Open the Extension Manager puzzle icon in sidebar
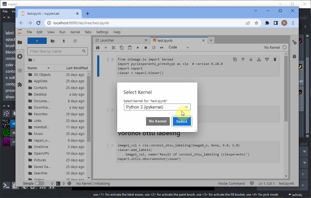Screen dimensions: 311x198 [x=20, y=85]
